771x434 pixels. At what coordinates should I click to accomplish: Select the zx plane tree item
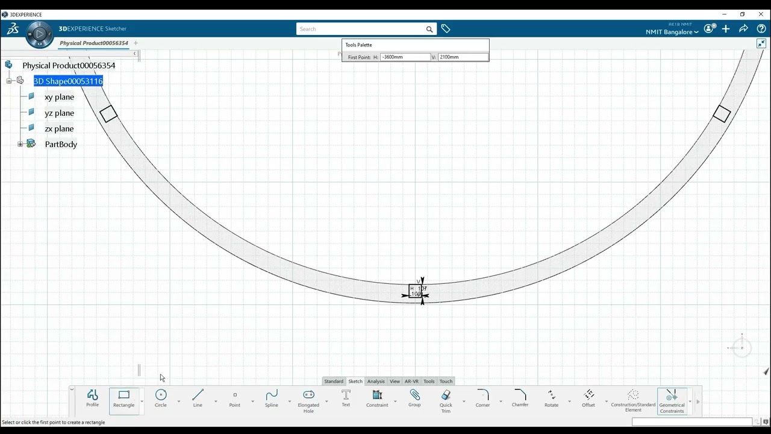(59, 128)
